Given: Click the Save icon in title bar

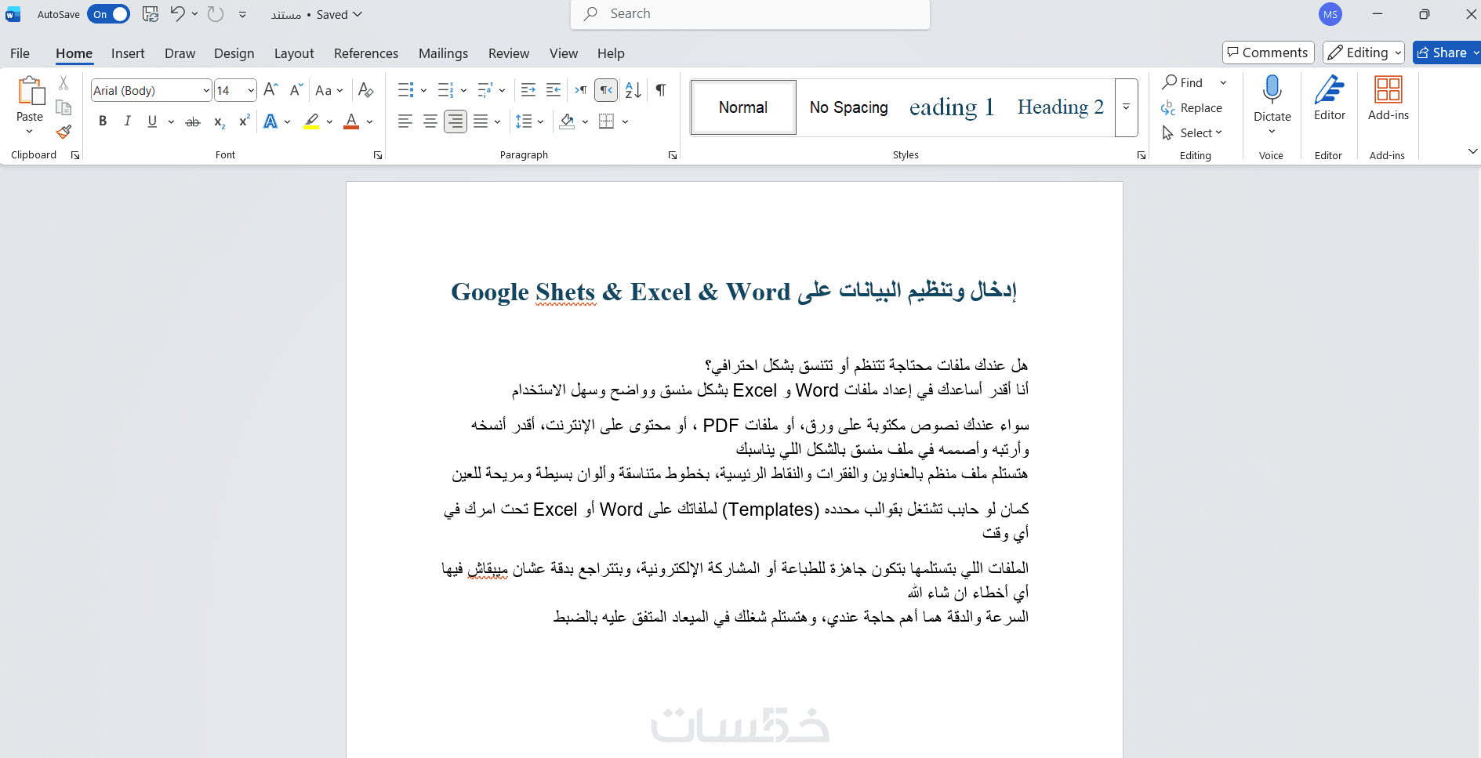Looking at the screenshot, I should click(x=151, y=14).
